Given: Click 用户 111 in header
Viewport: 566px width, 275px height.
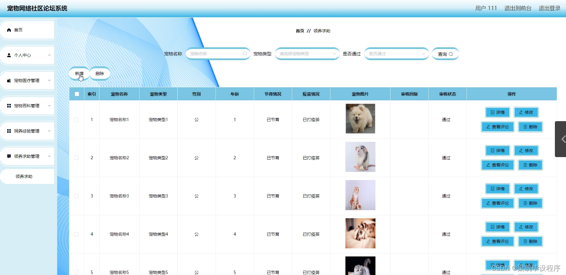Looking at the screenshot, I should tap(486, 8).
